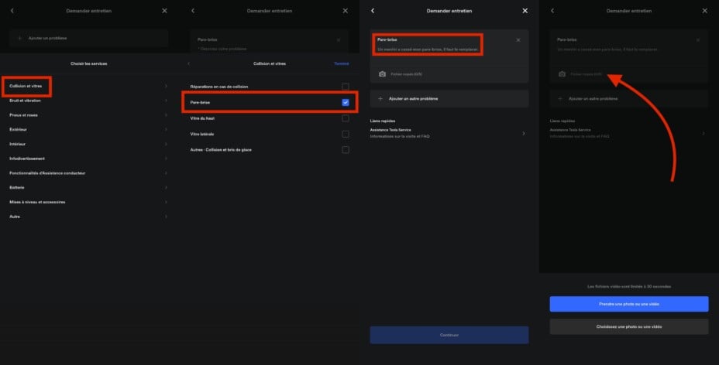
Task: Tap camera icon on Continuer screen
Action: point(383,74)
